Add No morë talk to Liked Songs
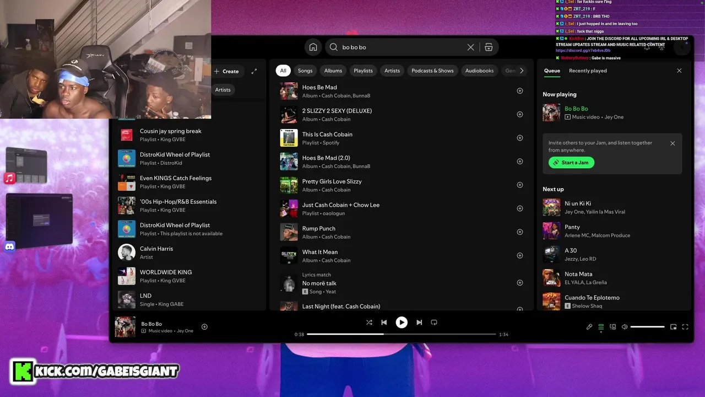Screen dimensions: 705x397 (x=519, y=283)
